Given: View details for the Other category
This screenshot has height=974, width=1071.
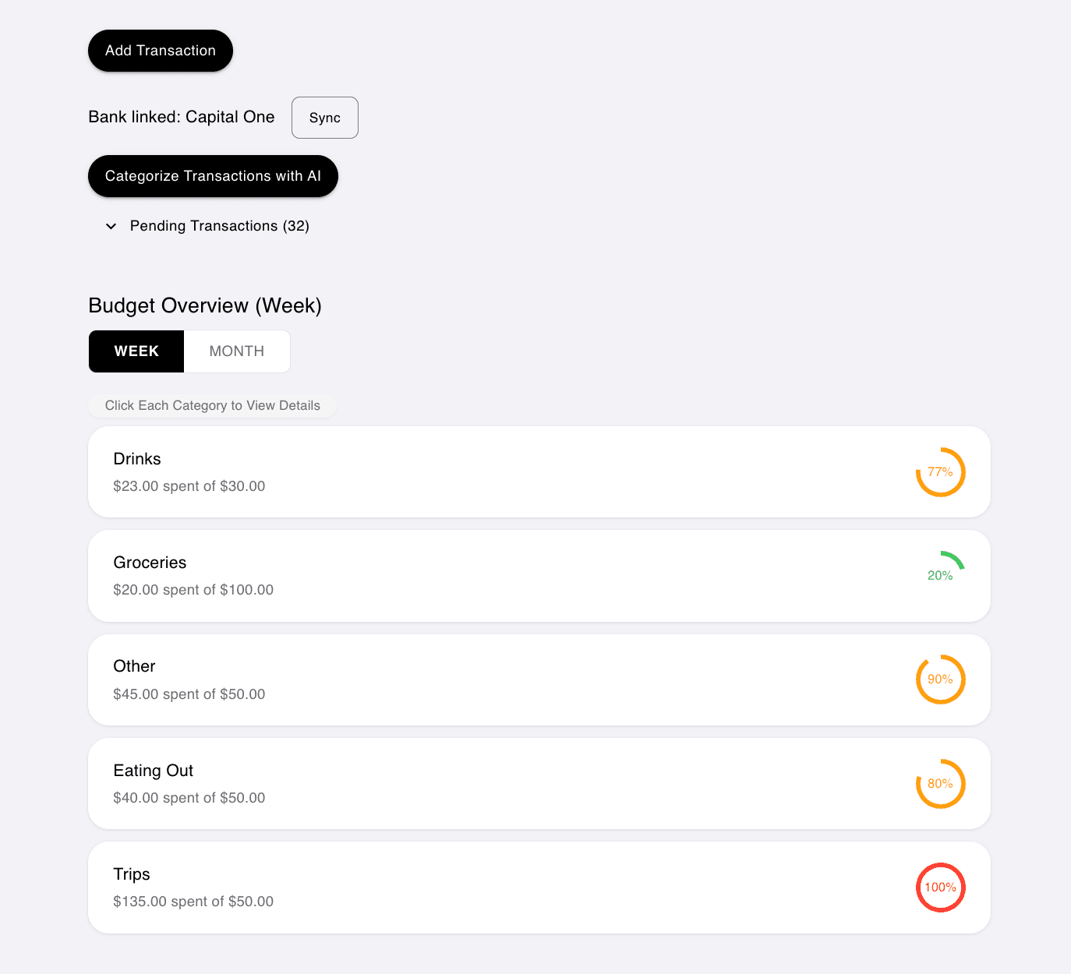Looking at the screenshot, I should [x=539, y=679].
